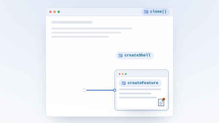
Task: Select the createFeature pill in the inner window
Action: (140, 83)
